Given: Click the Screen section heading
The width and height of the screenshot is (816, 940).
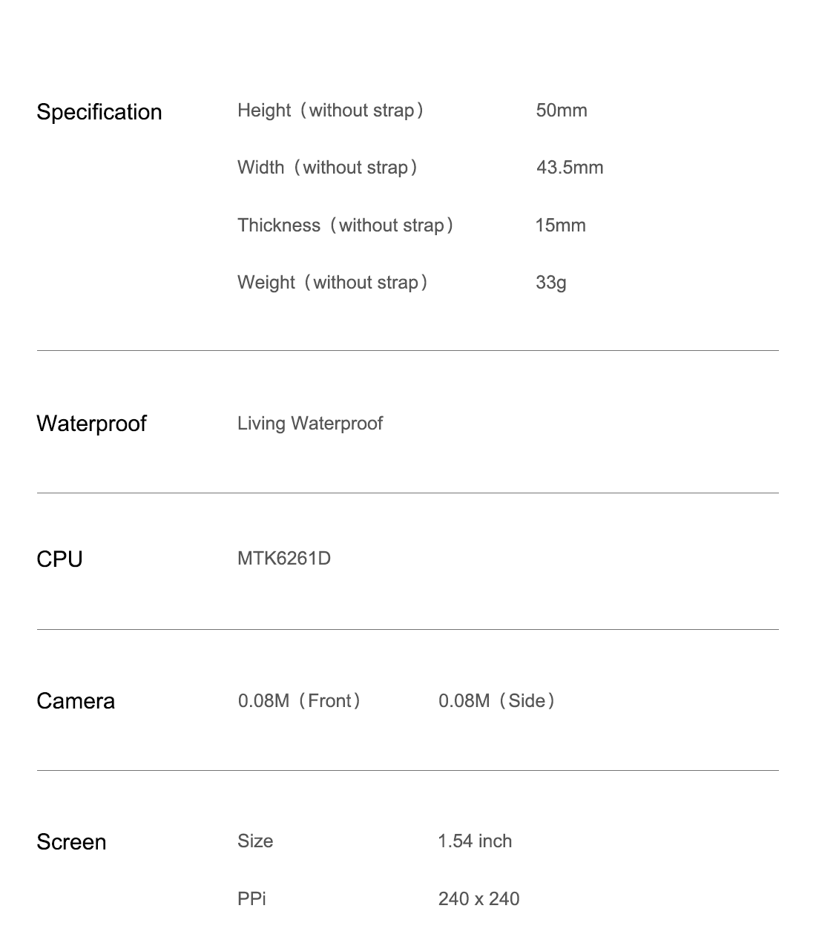Looking at the screenshot, I should pyautogui.click(x=71, y=842).
